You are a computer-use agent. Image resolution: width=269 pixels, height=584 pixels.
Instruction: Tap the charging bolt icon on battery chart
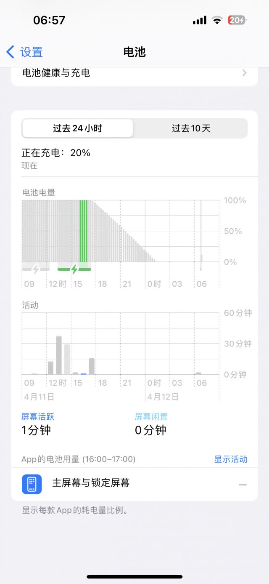click(x=74, y=269)
